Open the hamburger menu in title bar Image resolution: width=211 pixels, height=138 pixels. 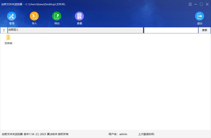[190, 4]
